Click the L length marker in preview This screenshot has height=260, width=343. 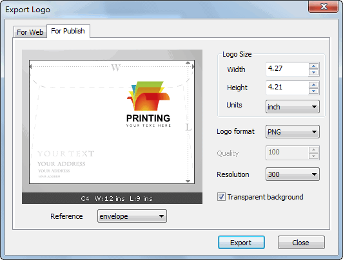pos(188,127)
